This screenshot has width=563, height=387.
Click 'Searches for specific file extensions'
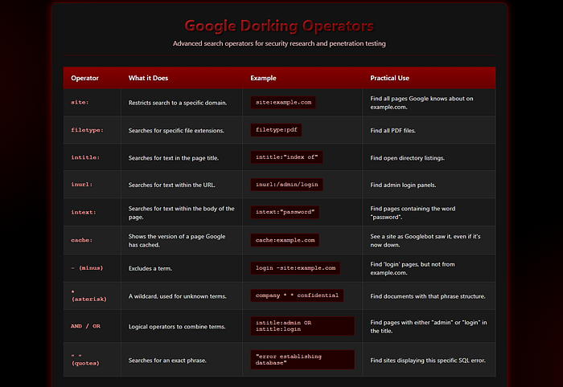point(176,130)
